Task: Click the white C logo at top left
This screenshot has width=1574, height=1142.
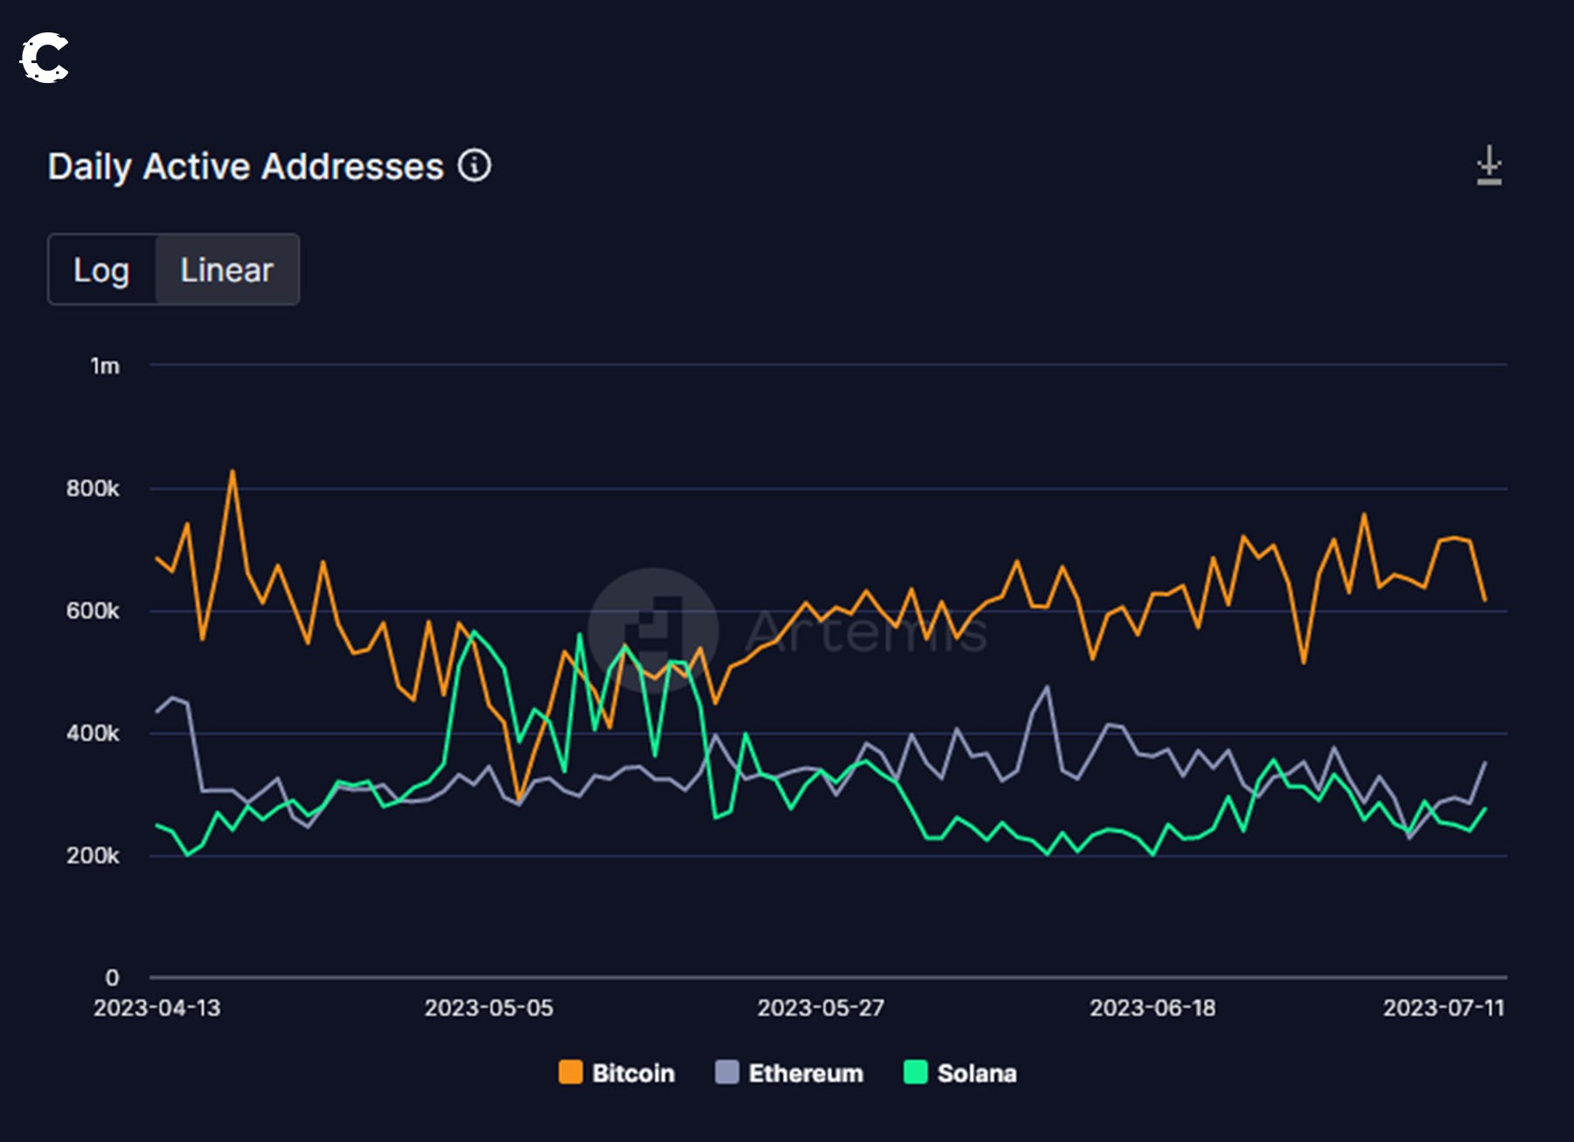Action: click(45, 59)
